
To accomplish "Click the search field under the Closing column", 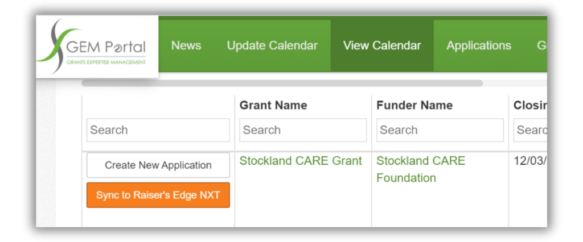I will [x=530, y=130].
